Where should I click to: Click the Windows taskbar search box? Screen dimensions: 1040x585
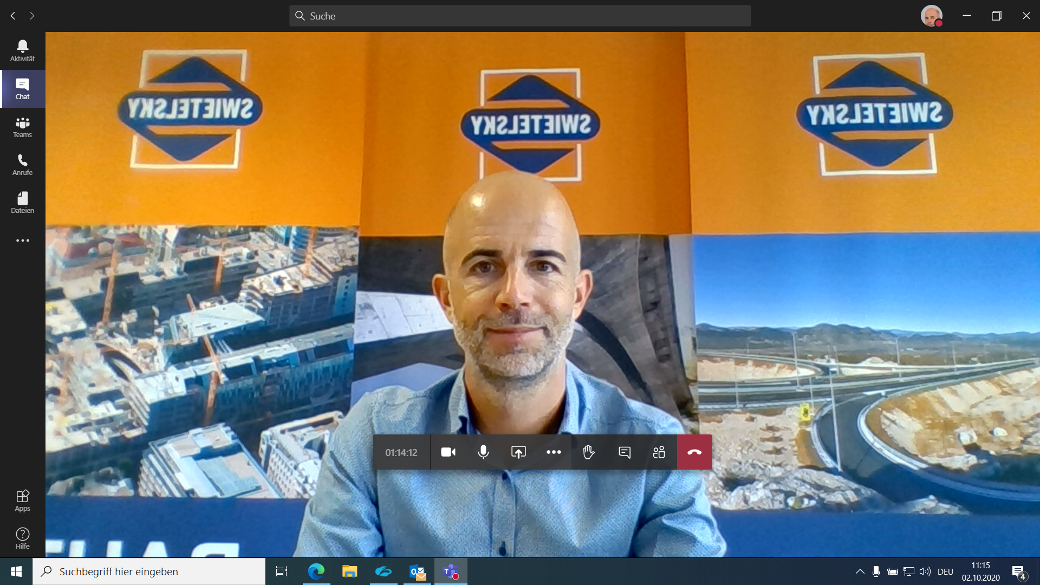[x=149, y=571]
